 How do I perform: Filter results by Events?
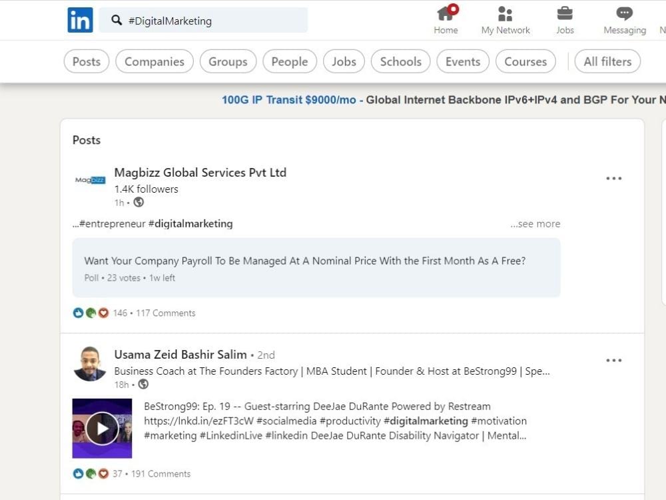click(x=463, y=61)
